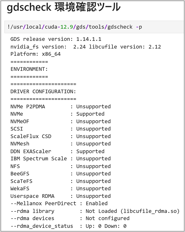The image size is (185, 232).
Task: Click the '--rdma_device_status' line
Action: [x=68, y=226]
